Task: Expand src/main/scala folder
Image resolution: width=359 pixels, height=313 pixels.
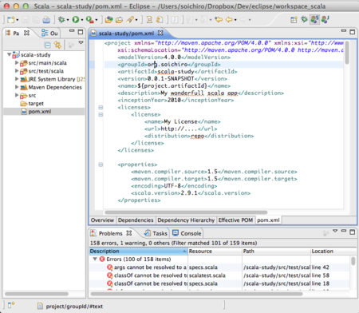Action: (17, 63)
